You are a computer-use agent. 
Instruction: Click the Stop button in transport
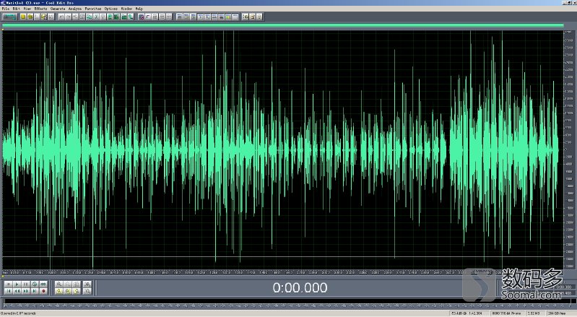pos(7,284)
